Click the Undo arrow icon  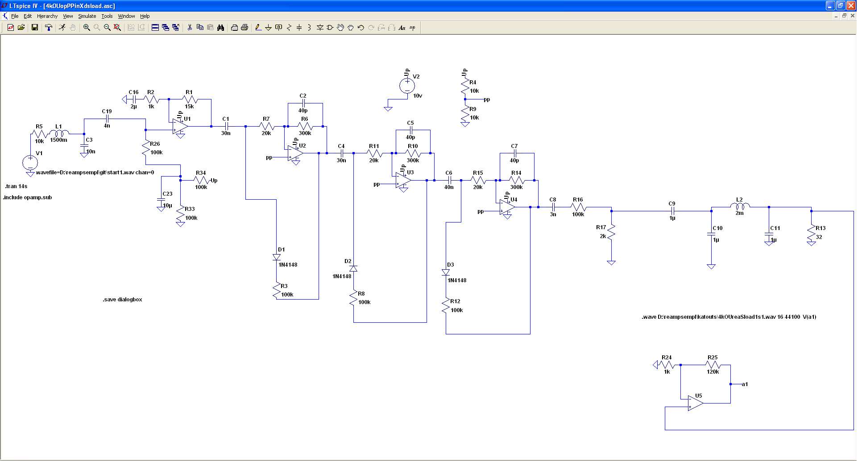[x=361, y=28]
